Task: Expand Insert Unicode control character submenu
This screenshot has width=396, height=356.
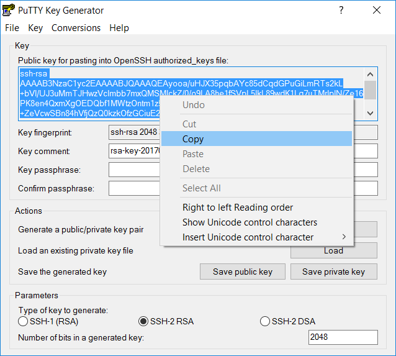Action: click(256, 237)
